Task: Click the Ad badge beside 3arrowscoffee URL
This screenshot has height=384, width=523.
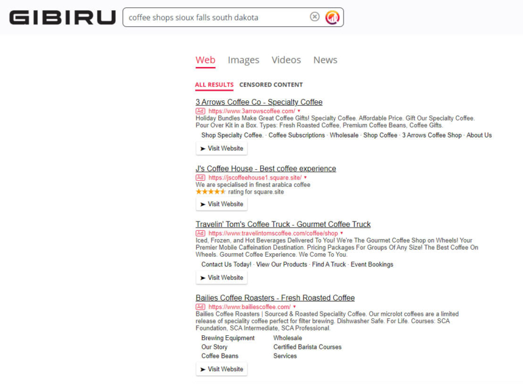Action: [200, 111]
